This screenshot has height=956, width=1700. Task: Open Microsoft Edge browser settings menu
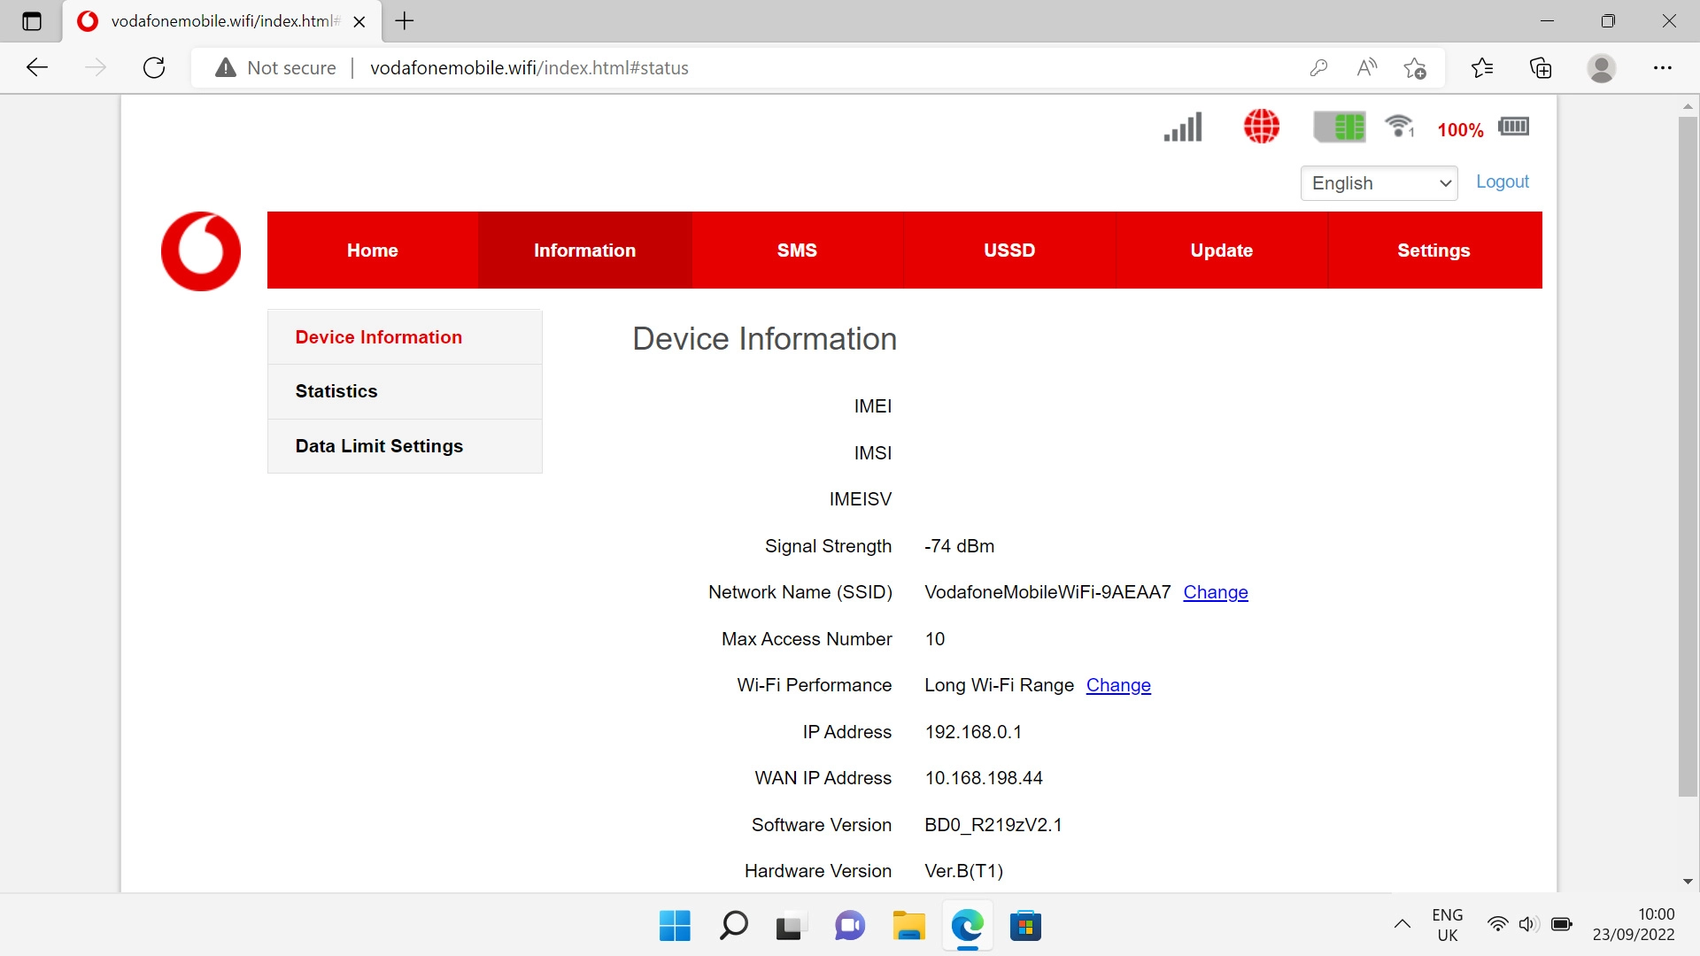tap(1664, 67)
